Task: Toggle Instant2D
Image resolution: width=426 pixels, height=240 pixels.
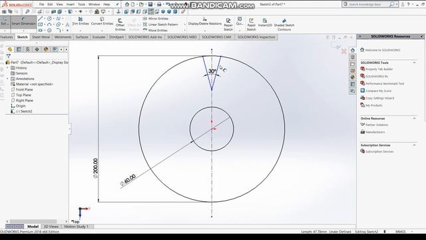Action: click(x=265, y=23)
